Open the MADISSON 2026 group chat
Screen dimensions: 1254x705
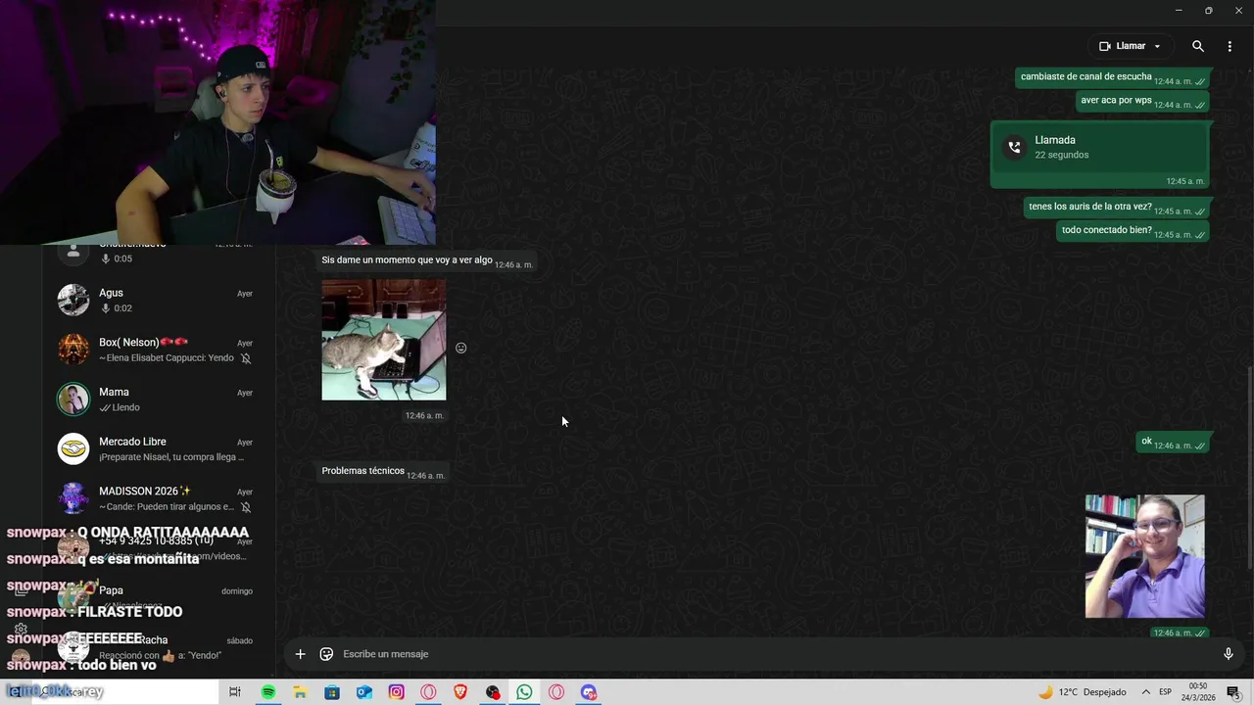tap(159, 498)
